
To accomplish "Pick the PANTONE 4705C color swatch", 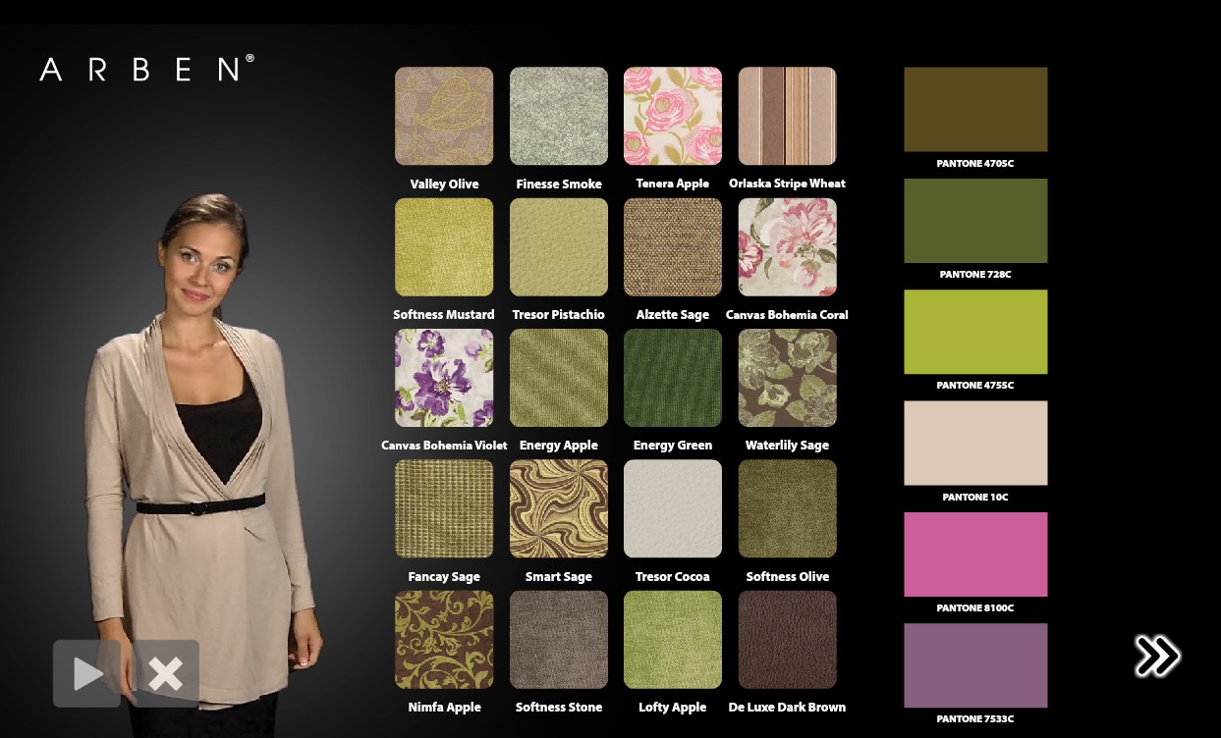I will click(975, 109).
